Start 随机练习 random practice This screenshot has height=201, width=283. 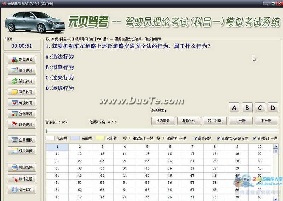(22, 81)
